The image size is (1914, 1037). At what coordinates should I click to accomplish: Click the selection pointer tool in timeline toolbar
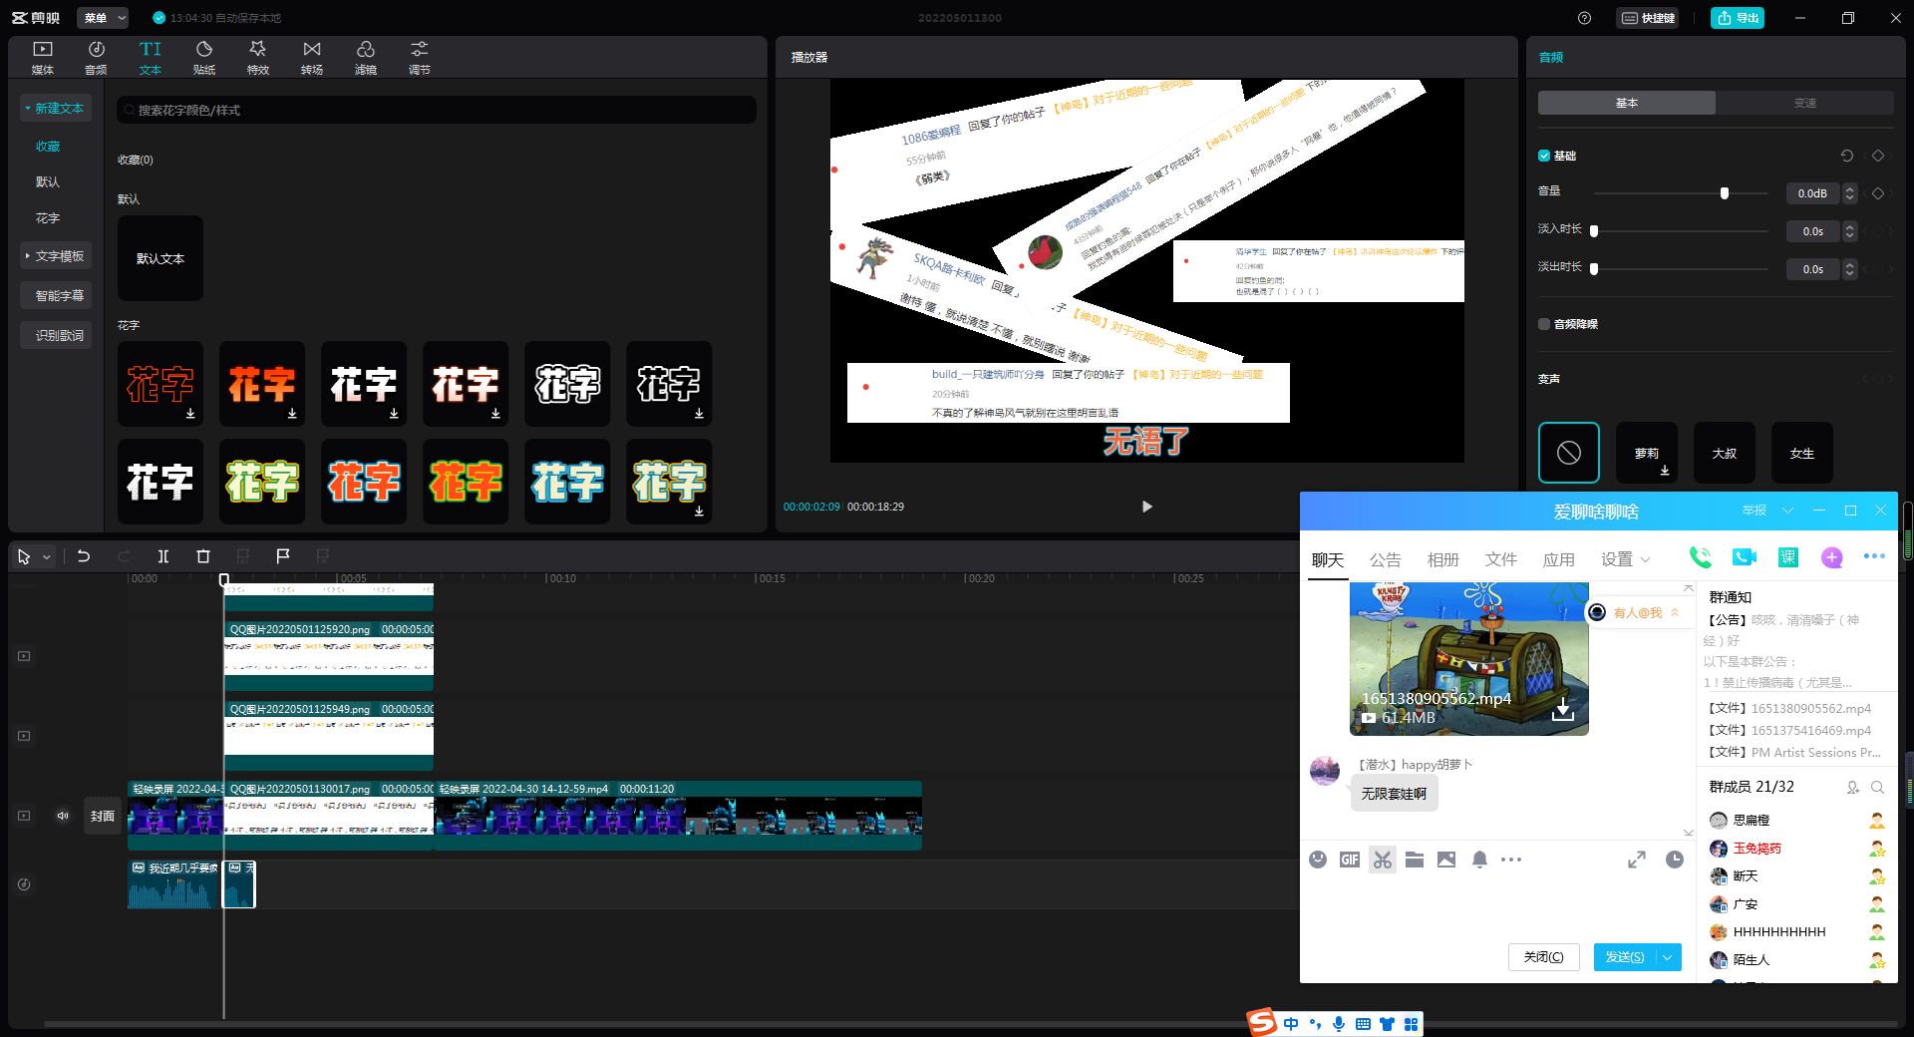coord(24,556)
